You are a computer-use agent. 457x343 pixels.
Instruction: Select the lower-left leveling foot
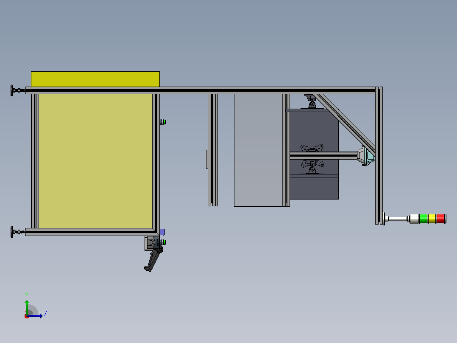pyautogui.click(x=17, y=232)
